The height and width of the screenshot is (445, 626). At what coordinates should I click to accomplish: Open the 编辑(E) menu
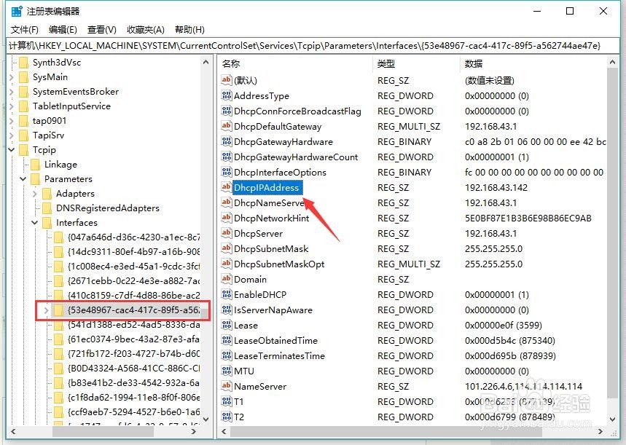point(63,30)
